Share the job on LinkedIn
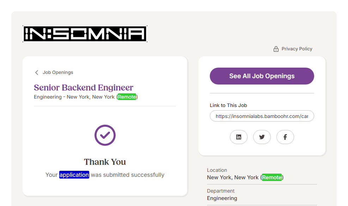348x206 pixels. click(x=239, y=137)
